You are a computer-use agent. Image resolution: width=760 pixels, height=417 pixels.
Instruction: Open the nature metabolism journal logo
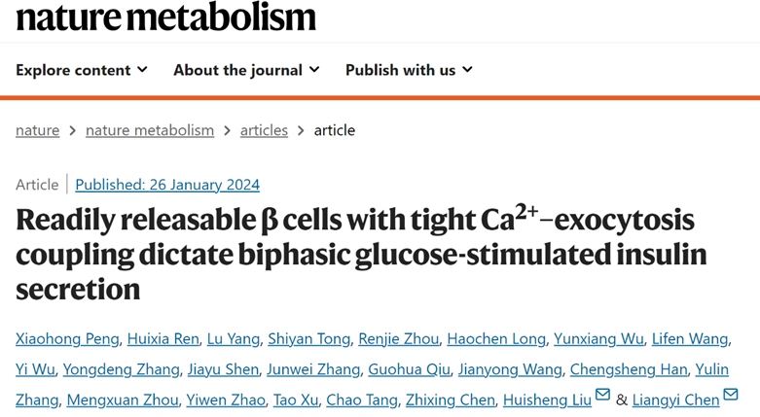(166, 17)
